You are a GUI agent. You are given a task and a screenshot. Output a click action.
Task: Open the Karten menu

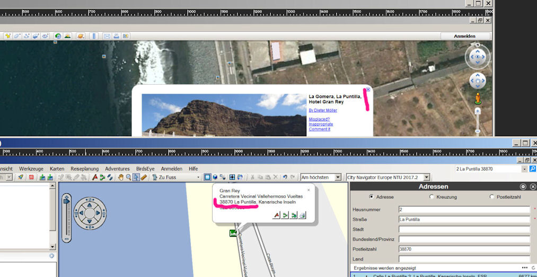[x=57, y=168]
